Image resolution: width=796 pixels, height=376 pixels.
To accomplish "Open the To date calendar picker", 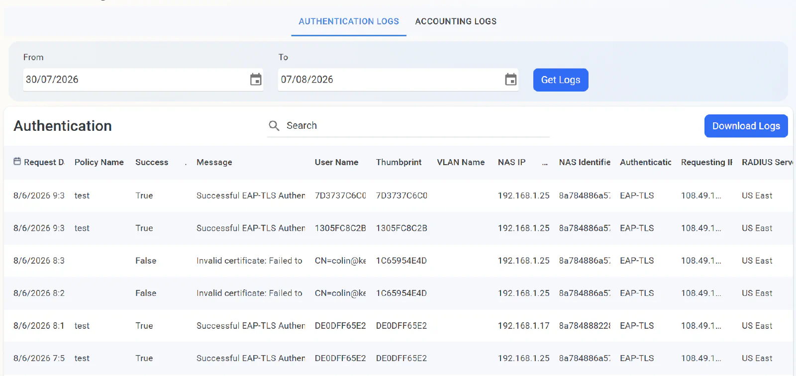I will pos(511,80).
